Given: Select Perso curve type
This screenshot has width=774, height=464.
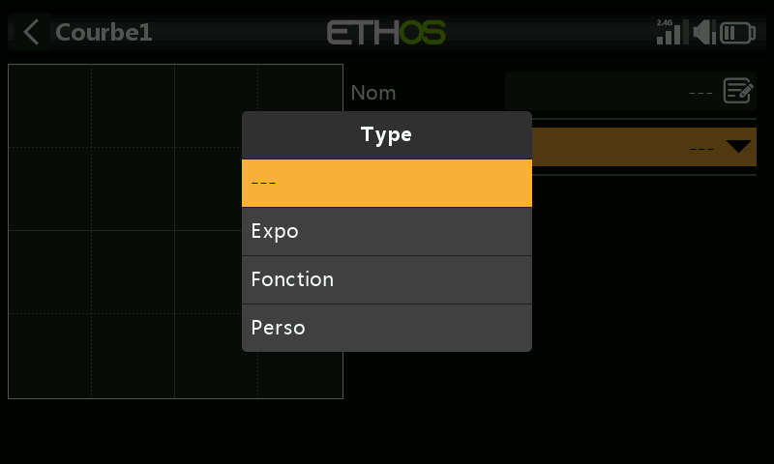Looking at the screenshot, I should tap(386, 328).
